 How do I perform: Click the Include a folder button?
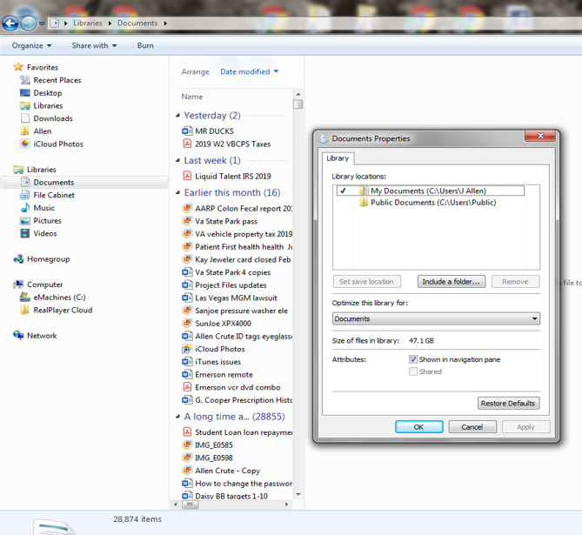click(451, 282)
